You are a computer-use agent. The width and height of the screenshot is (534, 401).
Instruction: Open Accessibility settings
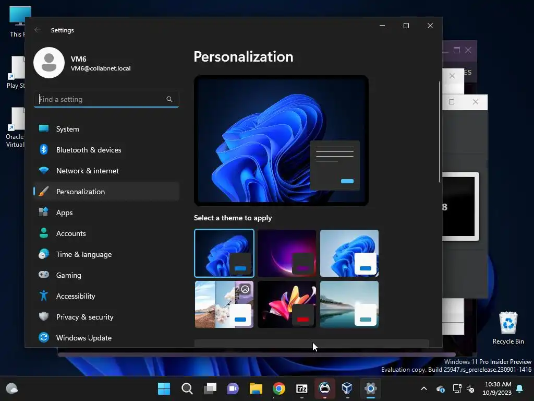coord(106,296)
